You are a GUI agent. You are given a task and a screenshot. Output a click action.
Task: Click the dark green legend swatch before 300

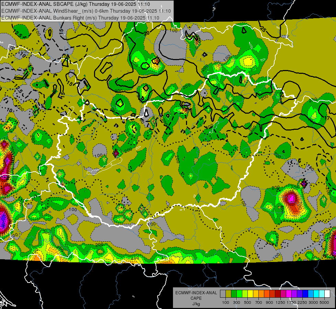pos(234,294)
